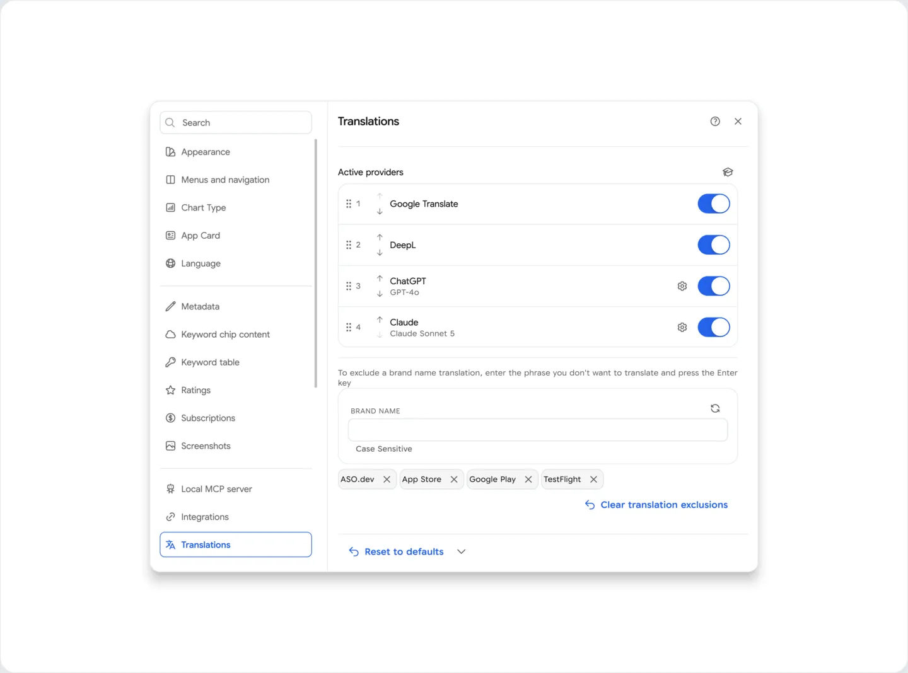Click the refresh icon above brand name field
The width and height of the screenshot is (908, 673).
(715, 408)
